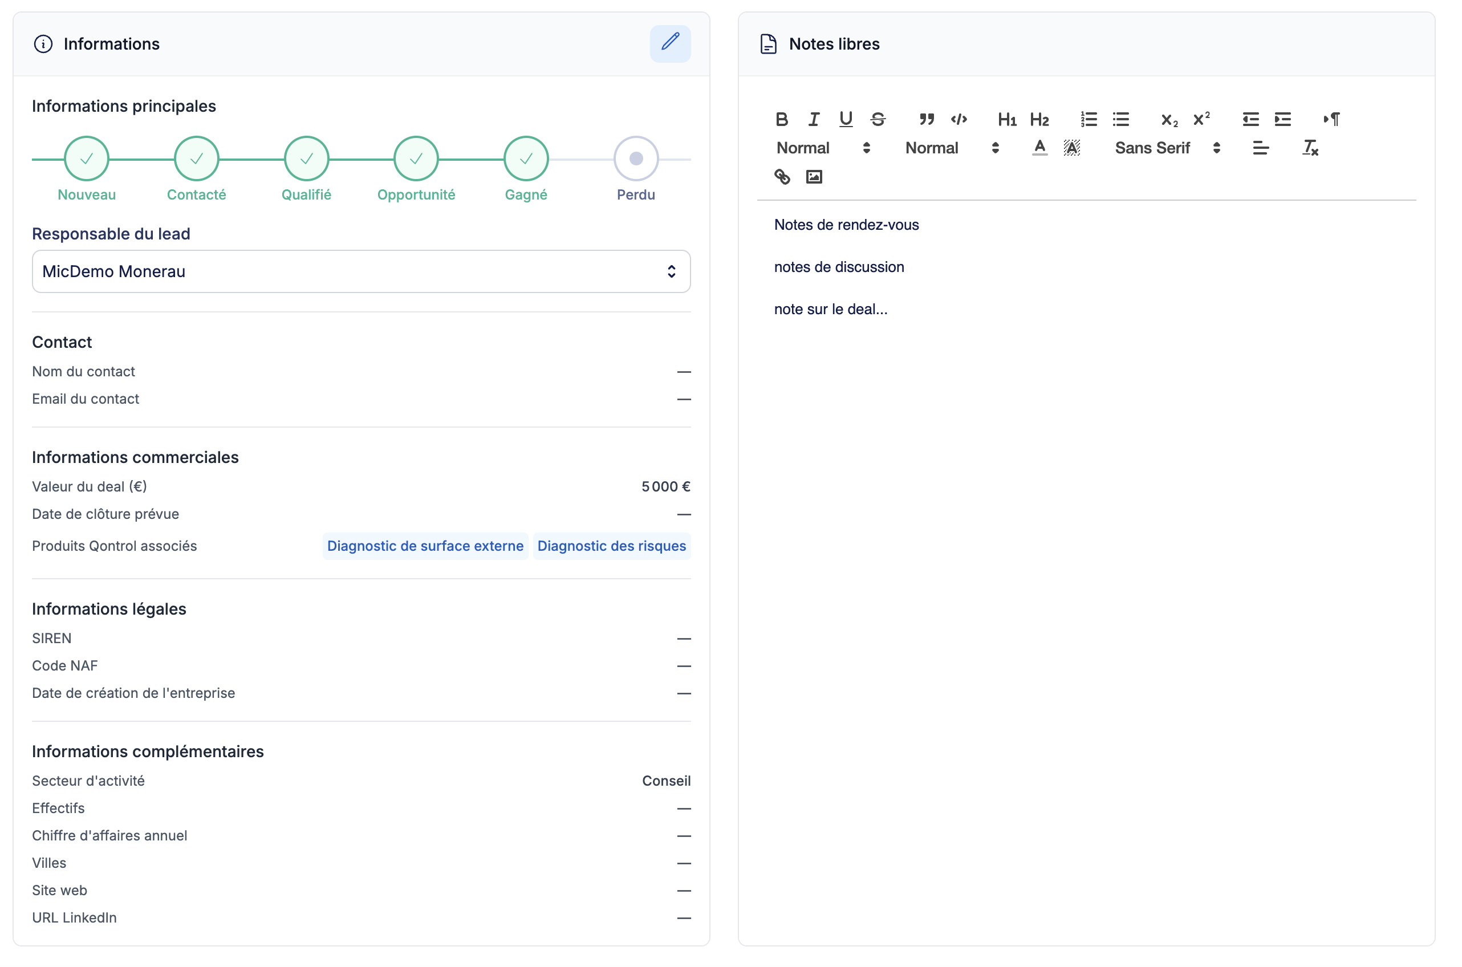Select the Gagné stage circle
Viewport: 1462px width, 967px height.
point(525,159)
